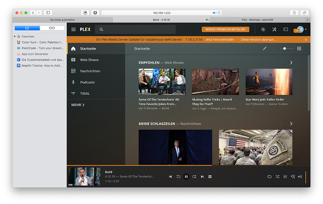Click the Safari address bar
The image size is (323, 204).
tap(161, 13)
